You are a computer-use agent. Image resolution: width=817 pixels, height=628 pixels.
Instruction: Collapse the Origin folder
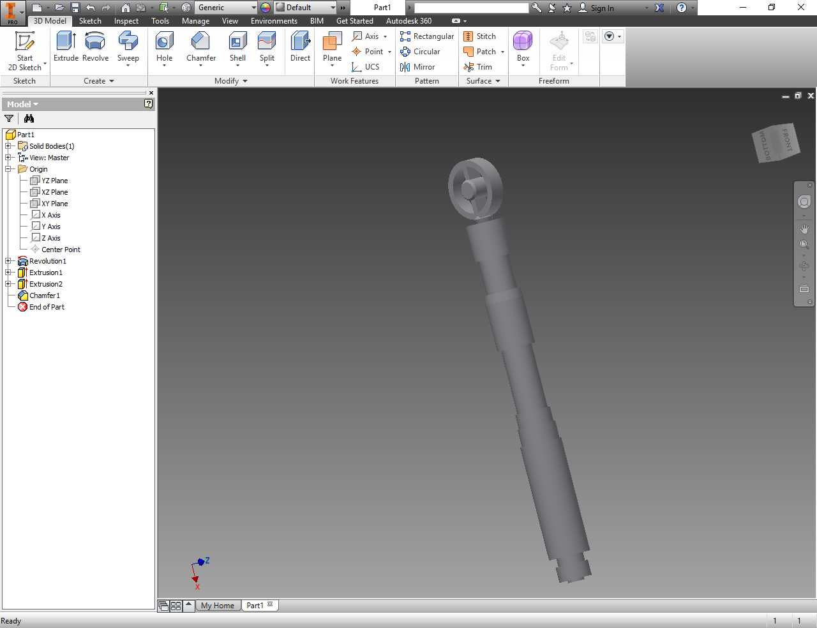[x=8, y=169]
